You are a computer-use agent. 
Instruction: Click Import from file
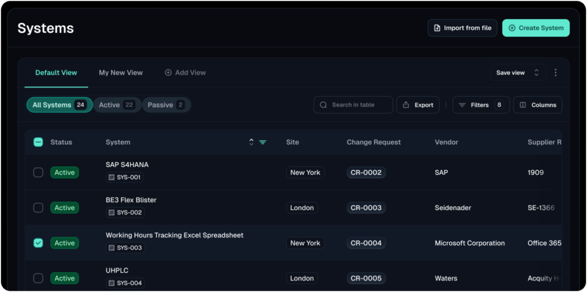(x=462, y=28)
